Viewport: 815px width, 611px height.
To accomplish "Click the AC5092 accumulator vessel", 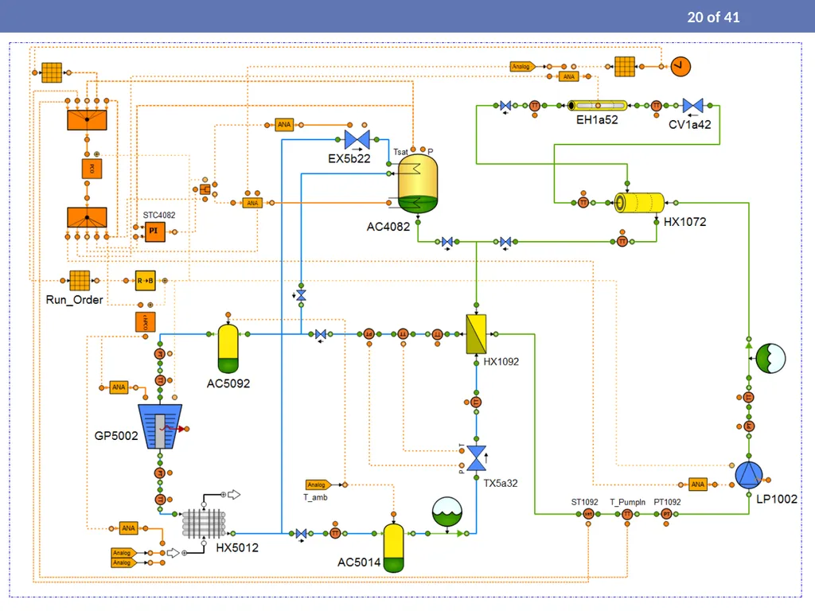I will [228, 348].
